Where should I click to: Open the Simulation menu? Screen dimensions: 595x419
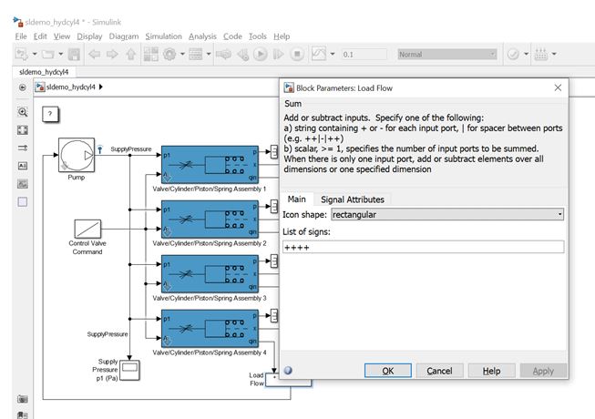pyautogui.click(x=163, y=36)
